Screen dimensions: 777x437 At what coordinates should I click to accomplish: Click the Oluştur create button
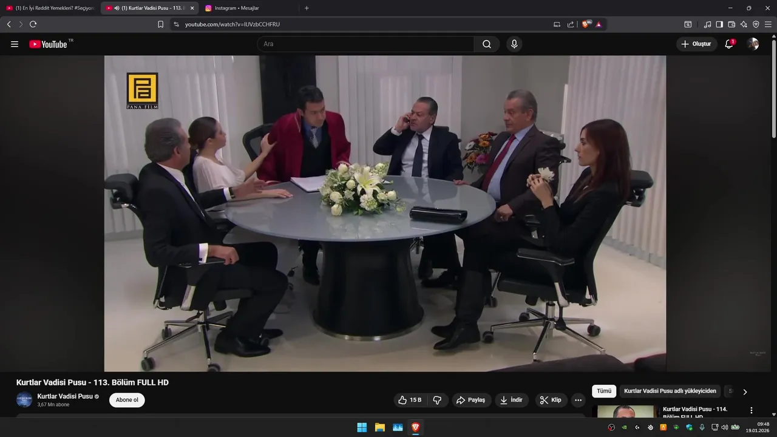coord(696,44)
